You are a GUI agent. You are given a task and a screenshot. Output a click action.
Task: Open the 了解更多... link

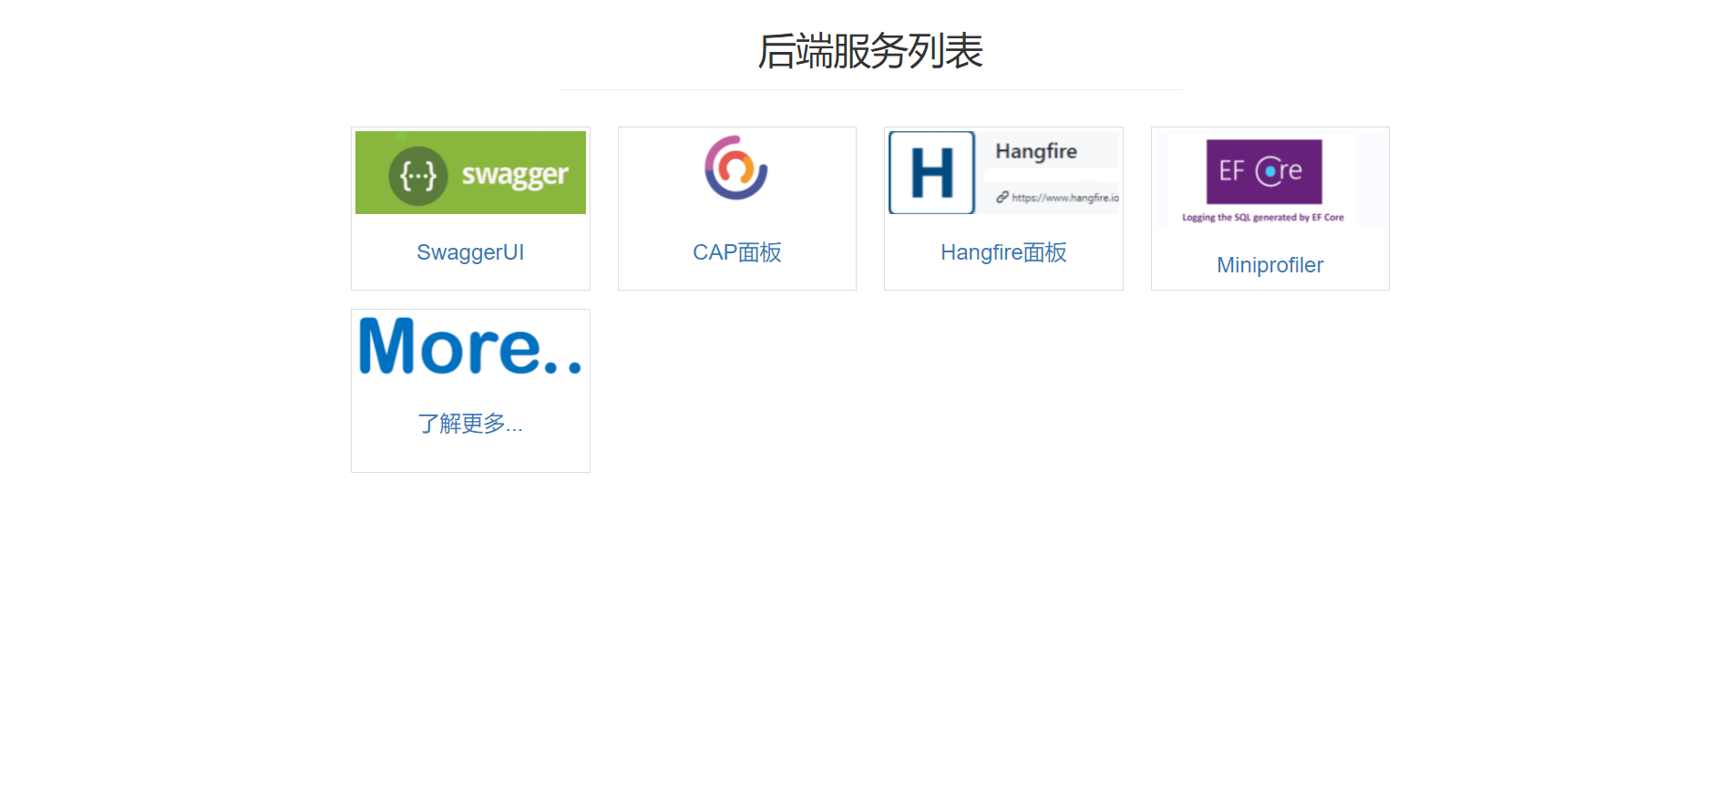[470, 424]
